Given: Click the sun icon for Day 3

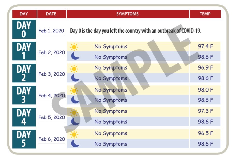Looking at the screenshot, I should coord(74,91).
